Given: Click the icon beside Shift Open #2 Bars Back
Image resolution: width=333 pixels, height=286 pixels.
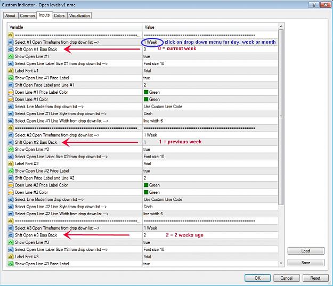Looking at the screenshot, I should (11, 142).
